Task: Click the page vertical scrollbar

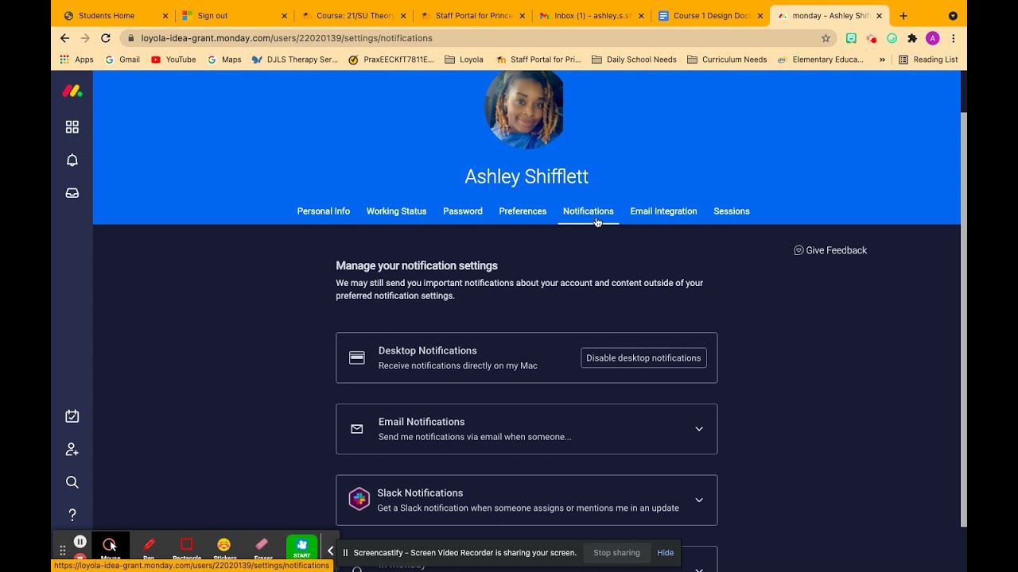Action: (x=964, y=318)
